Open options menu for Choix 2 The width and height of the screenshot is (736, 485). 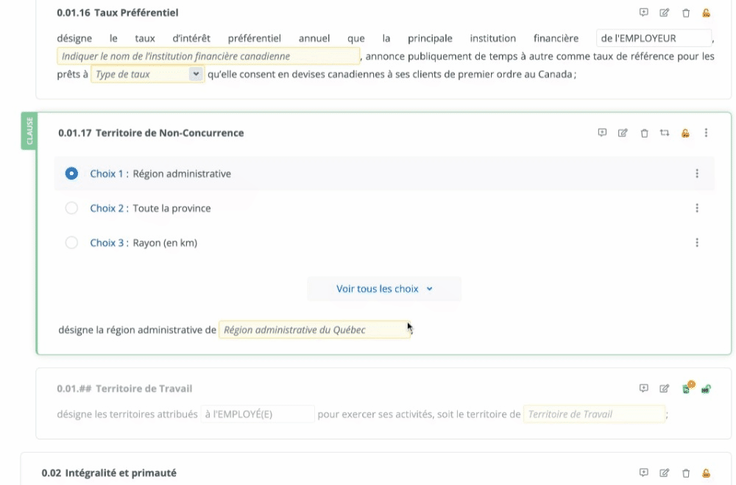tap(697, 208)
